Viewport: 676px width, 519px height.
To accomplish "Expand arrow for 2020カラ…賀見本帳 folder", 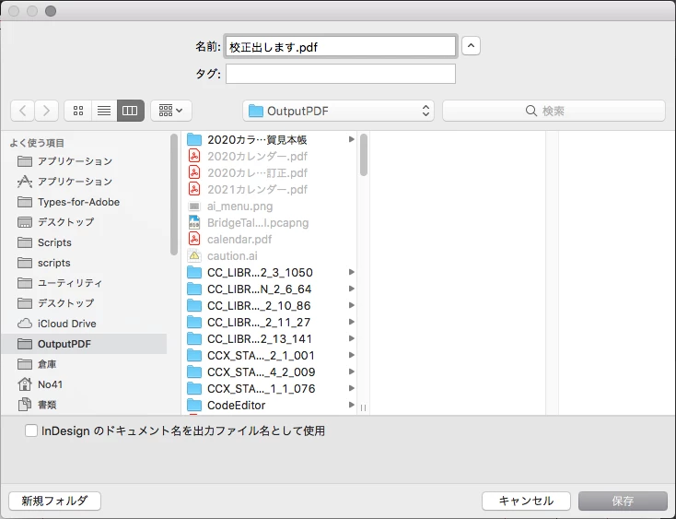I will [352, 139].
